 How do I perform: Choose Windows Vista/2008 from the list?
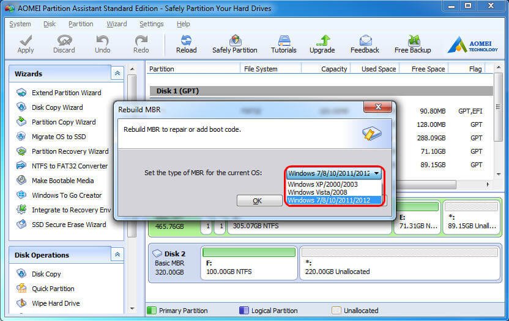pos(333,192)
